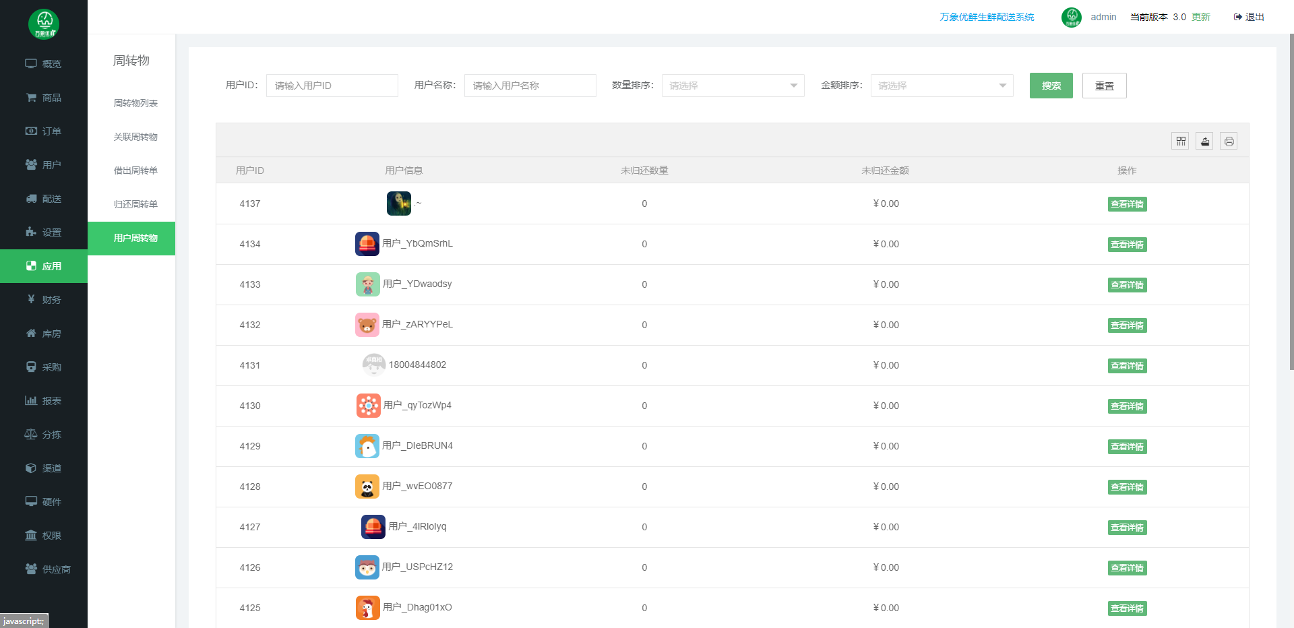Image resolution: width=1294 pixels, height=628 pixels.
Task: Click the green company logo in sidebar
Action: 44,24
